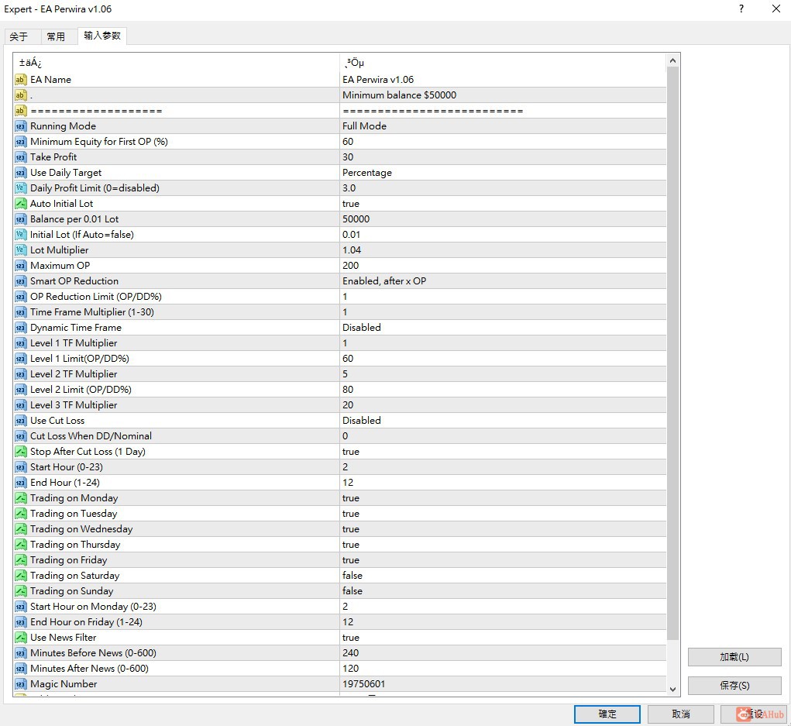
Task: Click the integer icon beside Running Mode
Action: (x=20, y=126)
